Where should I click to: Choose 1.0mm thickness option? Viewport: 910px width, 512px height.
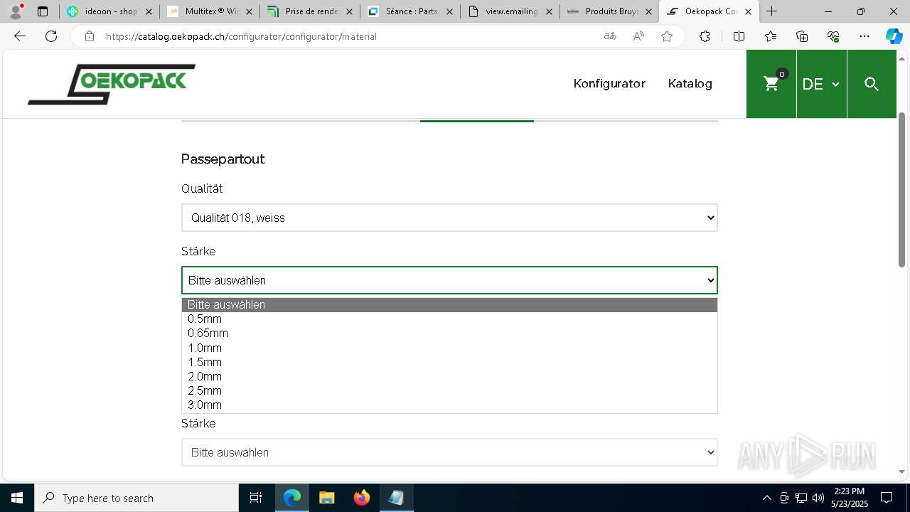(x=449, y=348)
